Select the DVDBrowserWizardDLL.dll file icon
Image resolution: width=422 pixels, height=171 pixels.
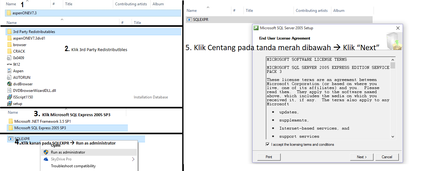[x=9, y=91]
